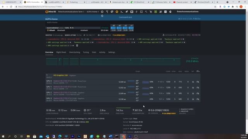Switch to the Activity tab
Viewport: 248px width, 139px height.
(x=102, y=53)
